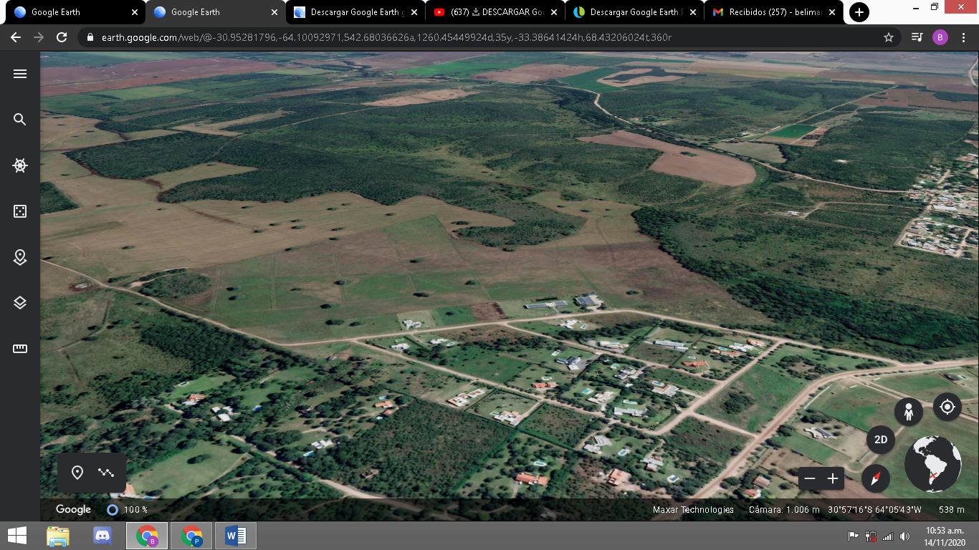The image size is (979, 550).
Task: Click the globe overview thumbnail
Action: [933, 463]
